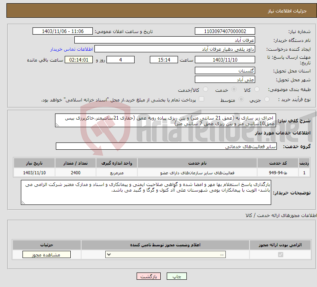Toggle the الزامی بودن ارائه مجوز checkbox
Image resolution: width=317 pixels, height=287 pixels.
coord(280,254)
